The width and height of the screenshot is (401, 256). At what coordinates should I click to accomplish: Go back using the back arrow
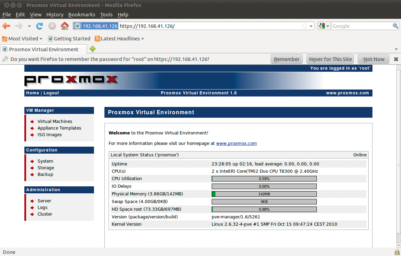pyautogui.click(x=6, y=26)
